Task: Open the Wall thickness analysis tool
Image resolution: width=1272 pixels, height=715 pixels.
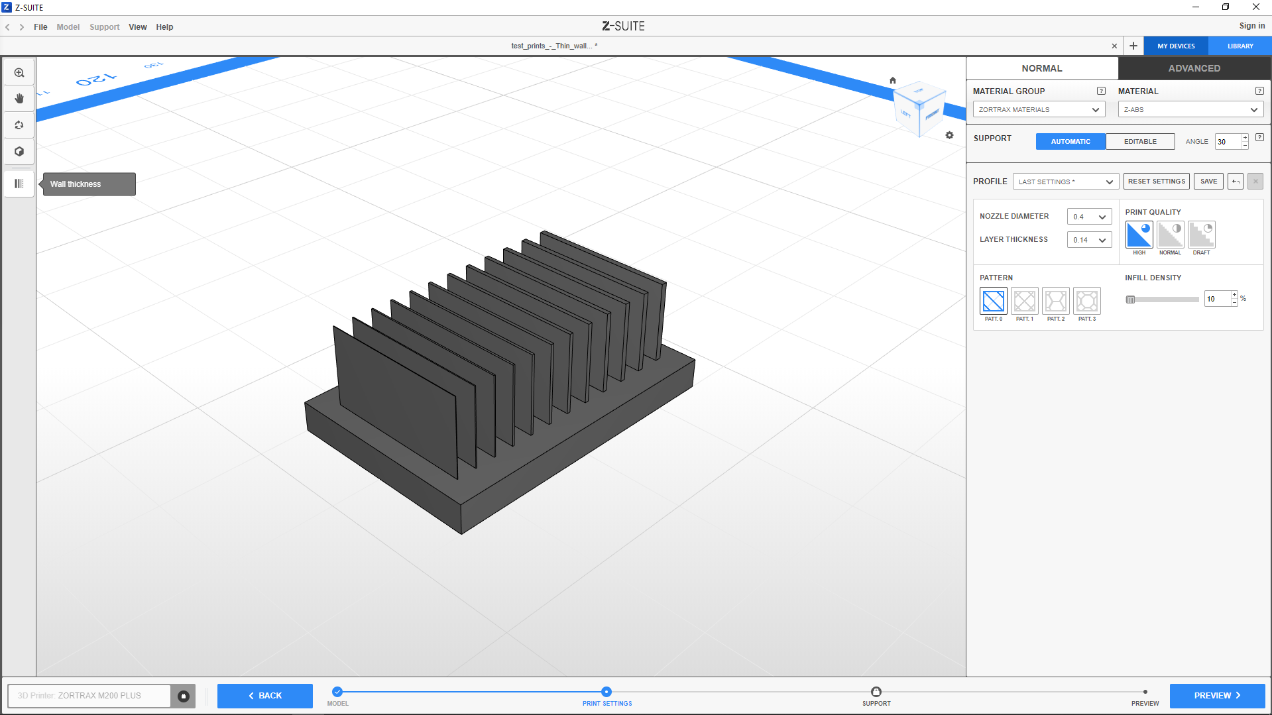Action: click(19, 184)
